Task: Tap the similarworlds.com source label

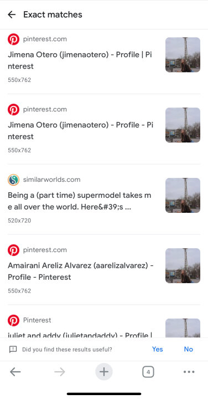Action: coord(52,180)
